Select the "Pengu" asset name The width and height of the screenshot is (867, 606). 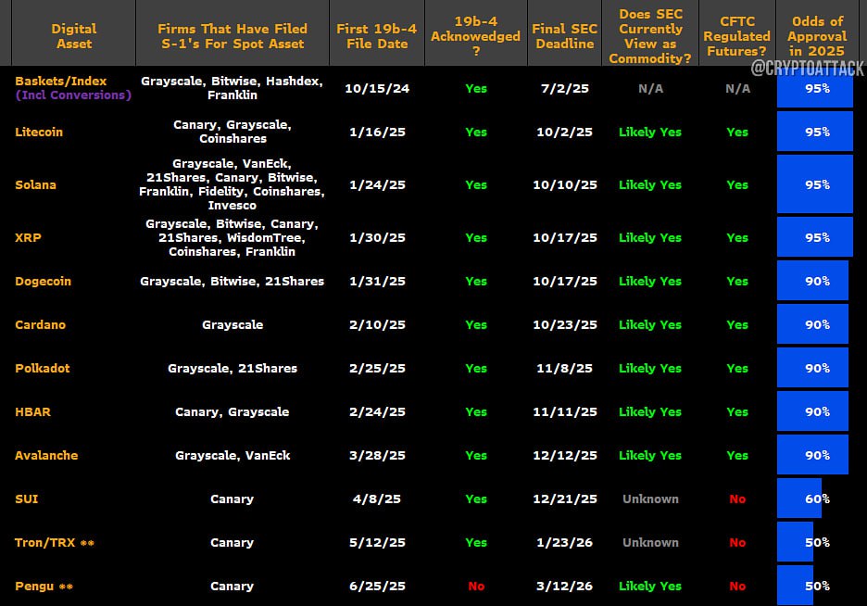(34, 587)
